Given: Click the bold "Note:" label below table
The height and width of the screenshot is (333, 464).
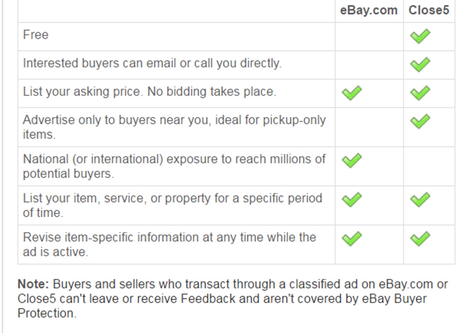Looking at the screenshot, I should tap(33, 284).
